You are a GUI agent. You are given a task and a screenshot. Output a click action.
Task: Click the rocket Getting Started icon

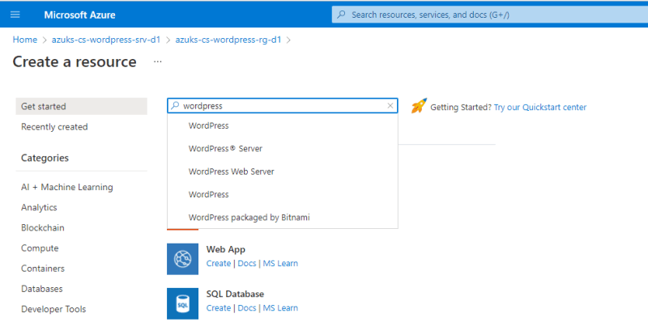click(x=419, y=106)
